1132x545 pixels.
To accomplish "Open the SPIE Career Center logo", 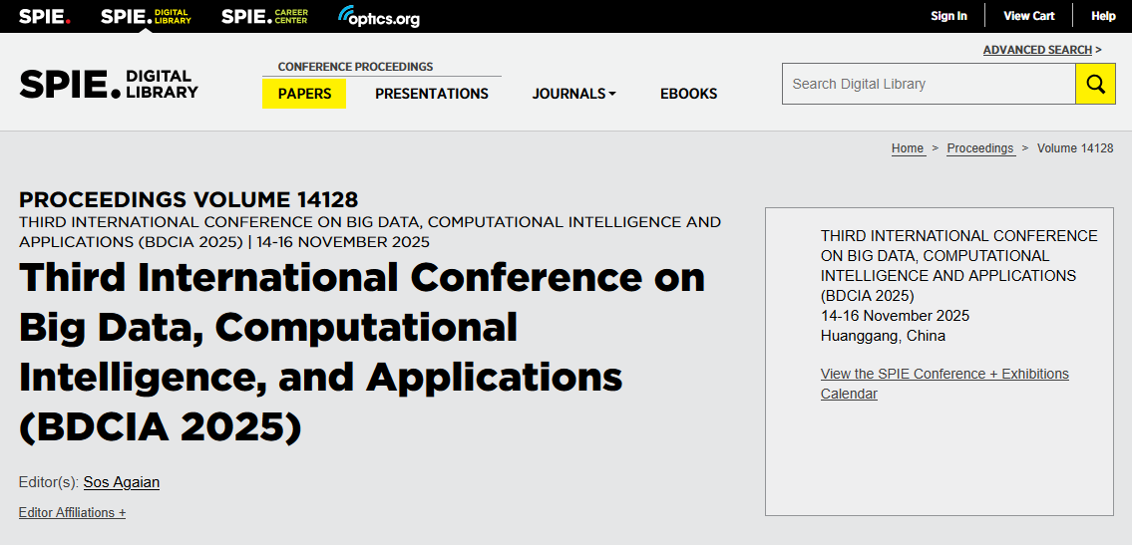I will point(266,16).
